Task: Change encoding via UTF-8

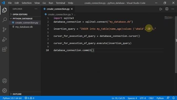Action: coord(143,98)
